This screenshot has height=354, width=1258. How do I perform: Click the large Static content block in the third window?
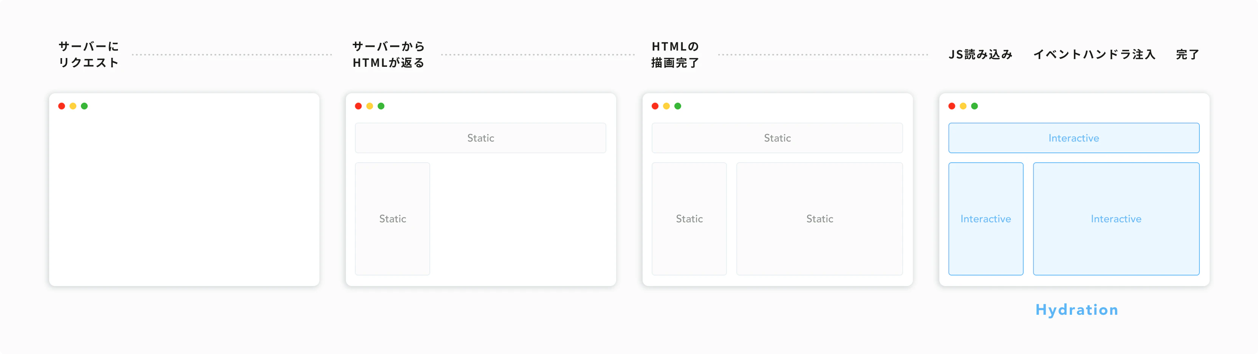tap(820, 219)
